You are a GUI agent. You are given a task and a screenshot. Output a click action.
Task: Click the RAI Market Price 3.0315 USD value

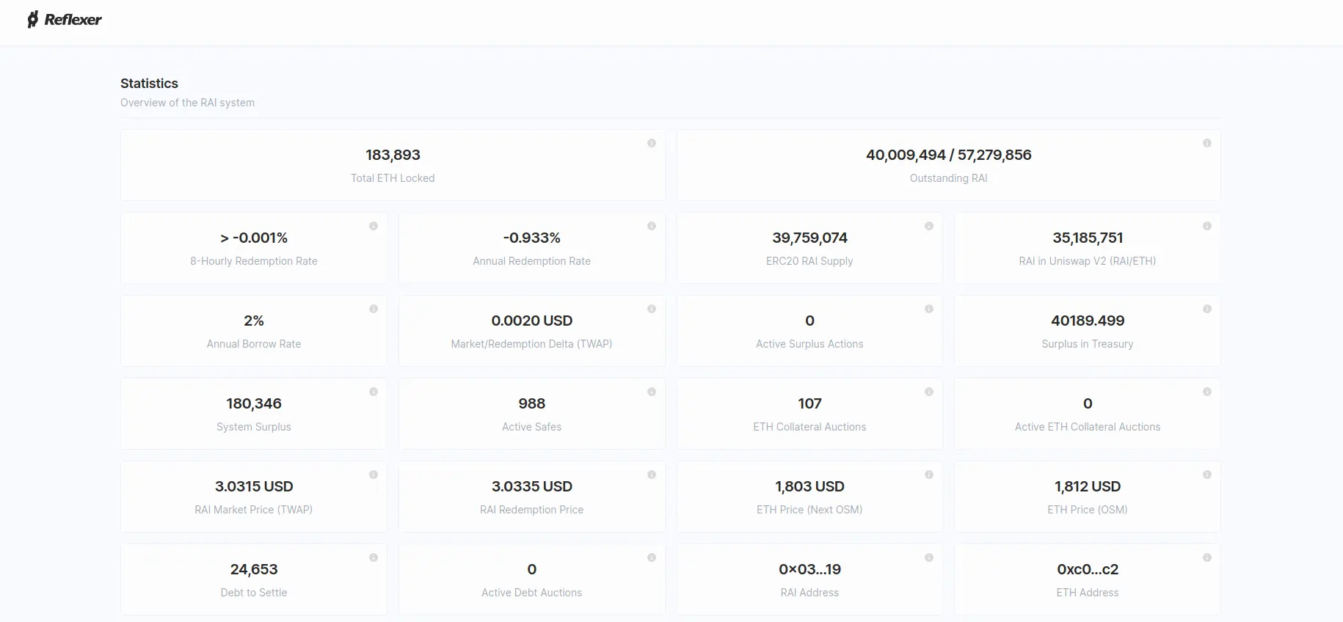[x=254, y=486]
